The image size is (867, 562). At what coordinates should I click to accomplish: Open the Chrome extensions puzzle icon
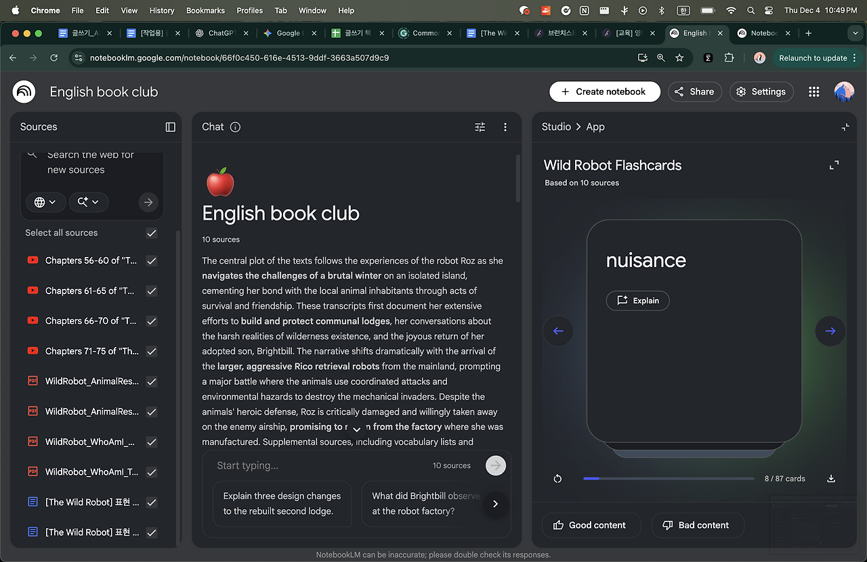point(729,58)
